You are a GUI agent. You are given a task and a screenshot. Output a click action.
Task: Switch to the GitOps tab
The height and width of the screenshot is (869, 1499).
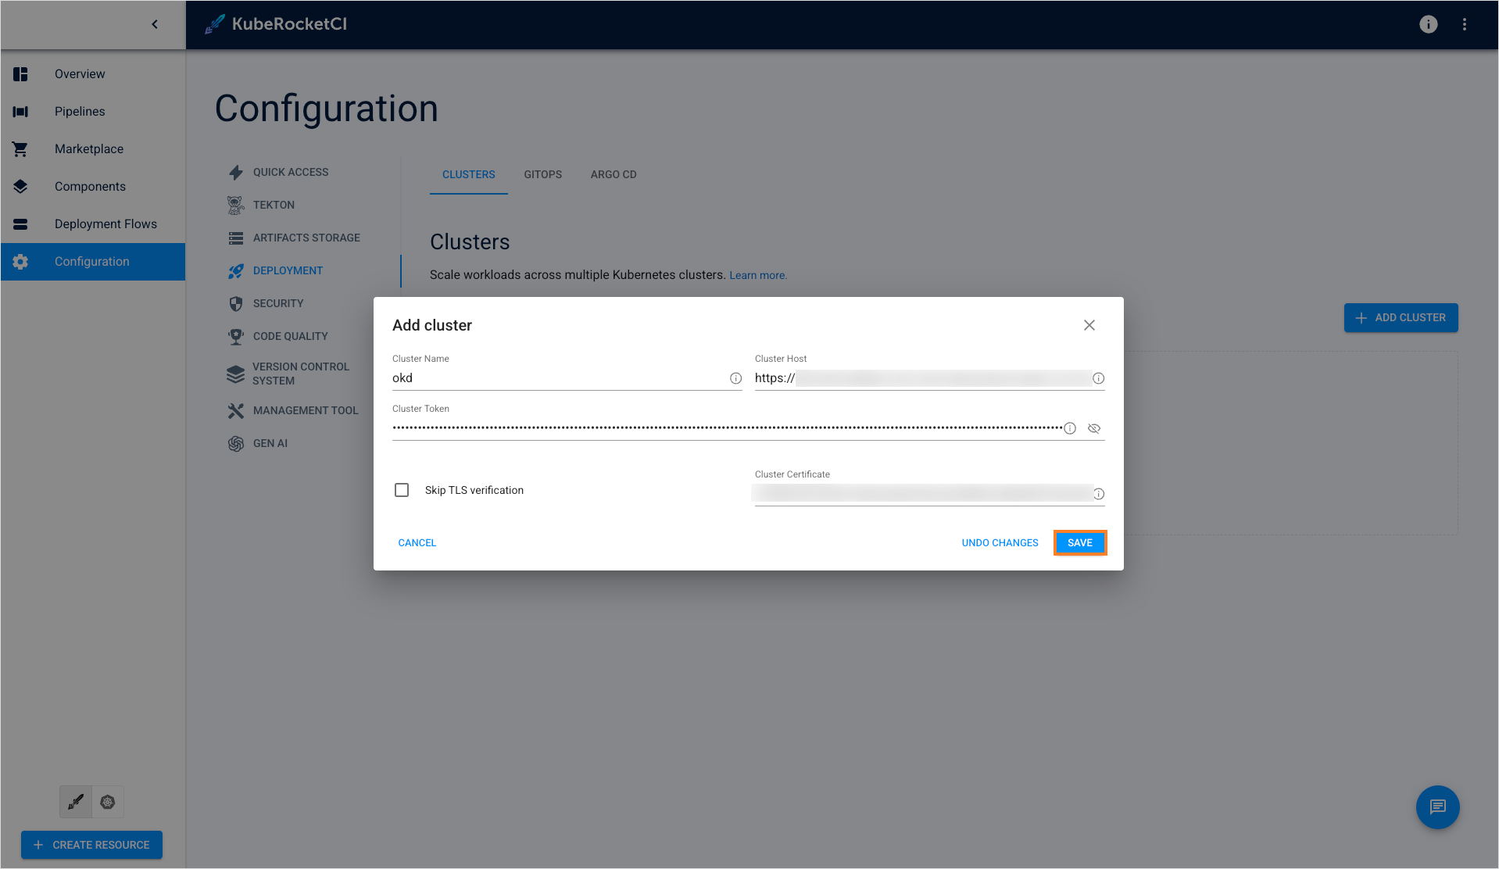(542, 174)
